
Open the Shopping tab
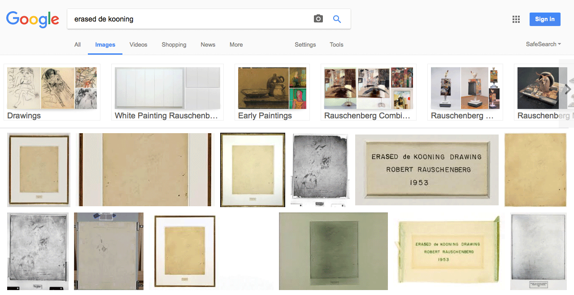pos(174,44)
